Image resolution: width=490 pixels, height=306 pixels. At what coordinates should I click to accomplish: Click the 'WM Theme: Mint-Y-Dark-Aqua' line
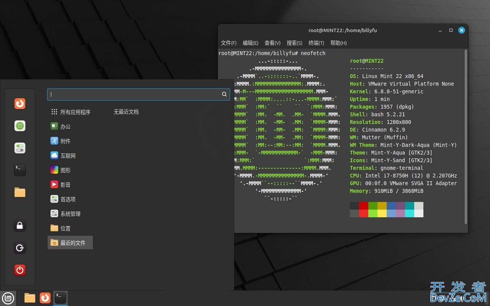tap(403, 145)
